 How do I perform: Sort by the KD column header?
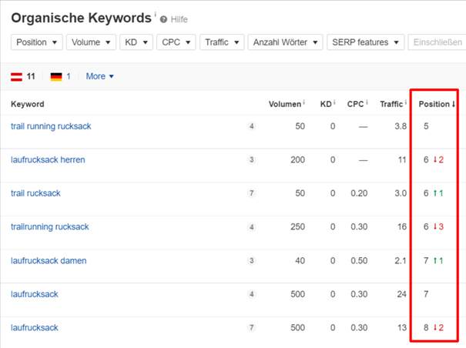click(326, 104)
